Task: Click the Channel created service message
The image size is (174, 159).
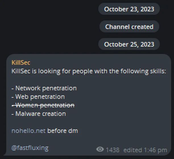Action: (129, 27)
